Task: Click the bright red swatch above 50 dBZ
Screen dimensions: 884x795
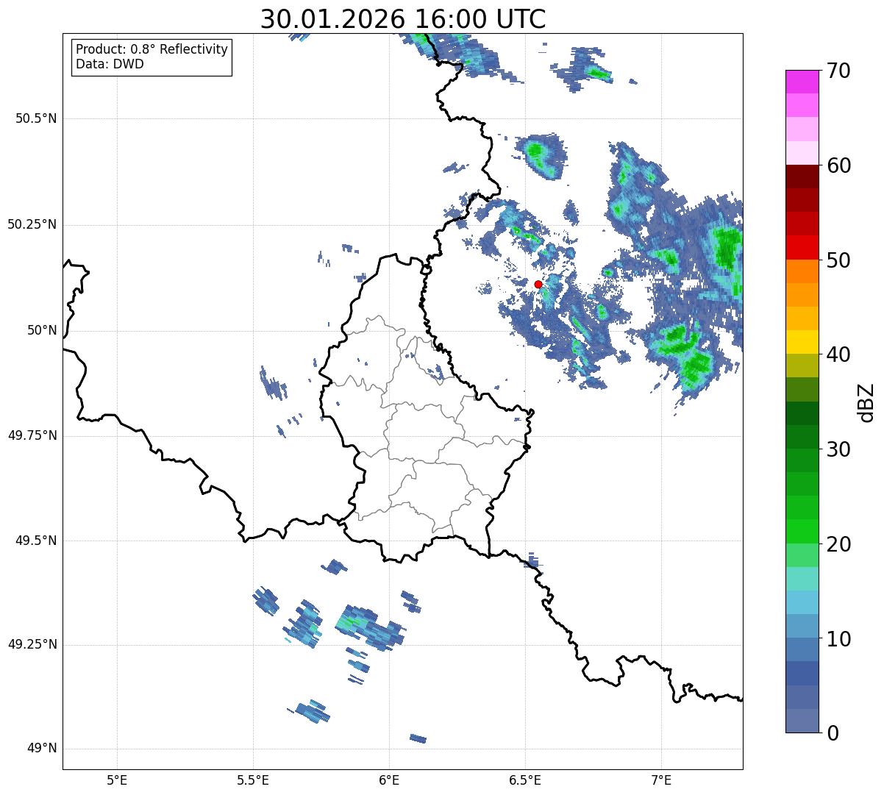Action: [802, 248]
